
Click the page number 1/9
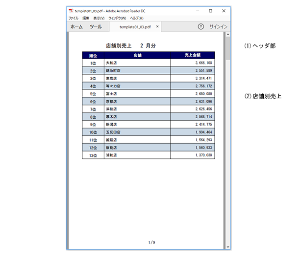pos(151,242)
